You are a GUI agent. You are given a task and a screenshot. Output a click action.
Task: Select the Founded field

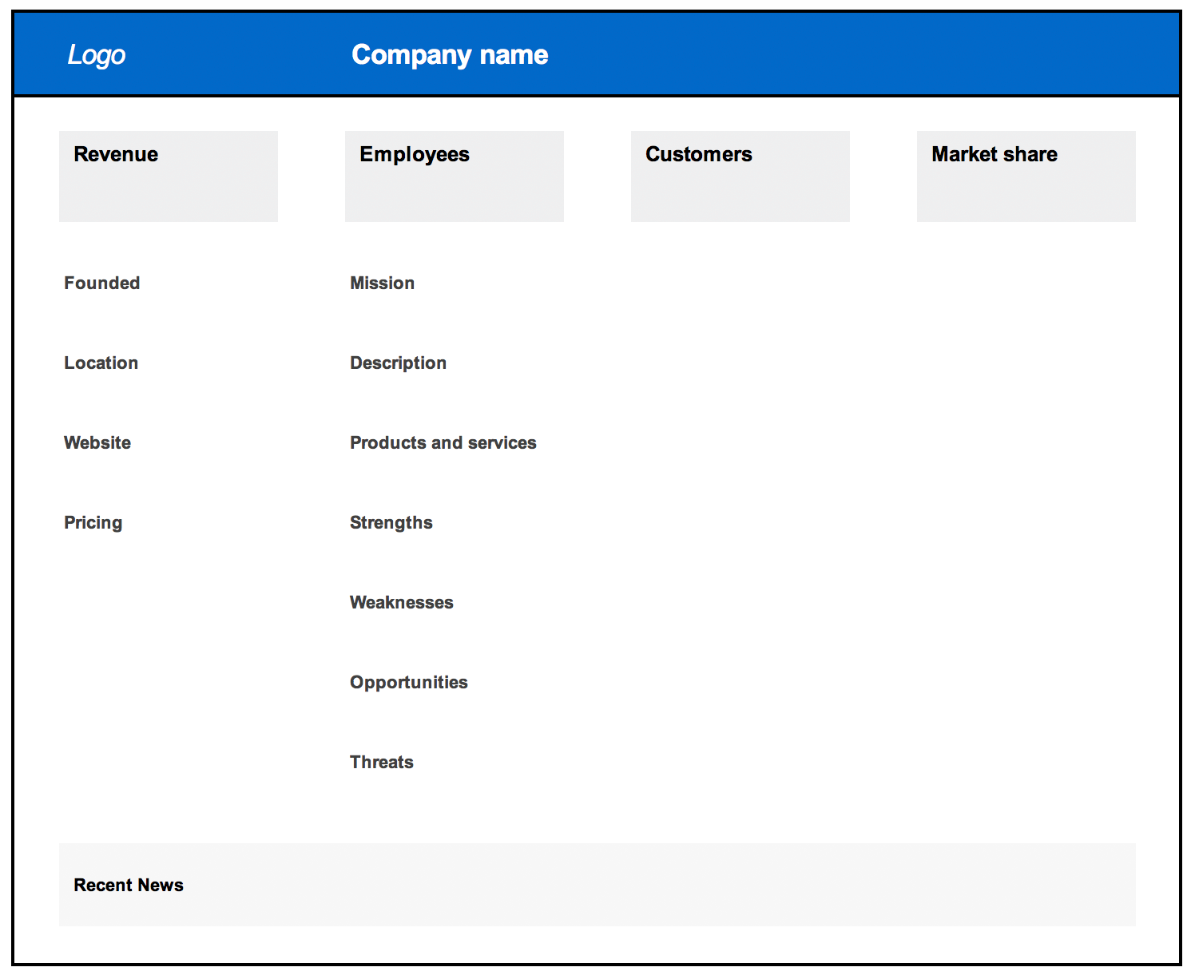click(101, 283)
